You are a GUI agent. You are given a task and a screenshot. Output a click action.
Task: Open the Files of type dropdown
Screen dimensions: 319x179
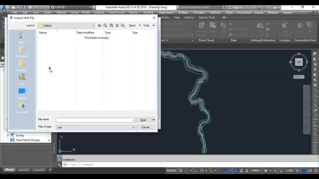[95, 127]
